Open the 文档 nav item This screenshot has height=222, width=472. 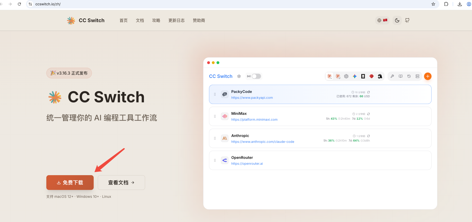pyautogui.click(x=140, y=20)
